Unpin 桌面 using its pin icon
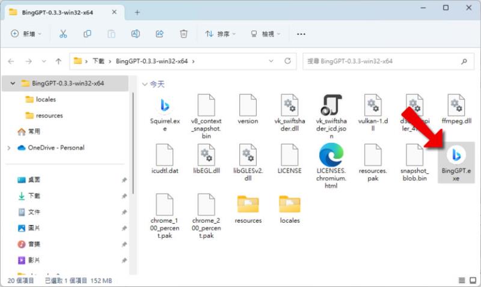 [x=124, y=180]
